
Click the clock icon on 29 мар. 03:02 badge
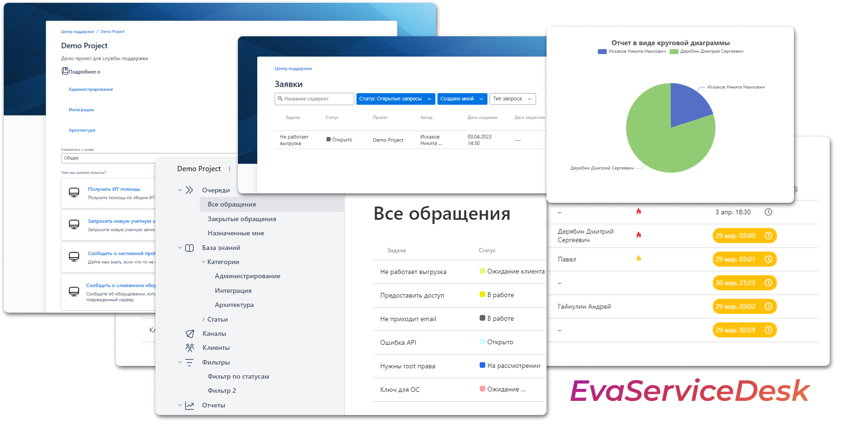(x=768, y=307)
